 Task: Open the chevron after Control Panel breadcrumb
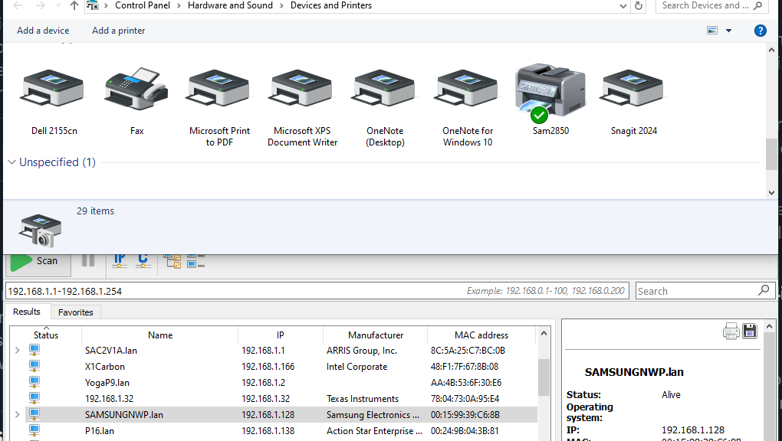point(179,5)
